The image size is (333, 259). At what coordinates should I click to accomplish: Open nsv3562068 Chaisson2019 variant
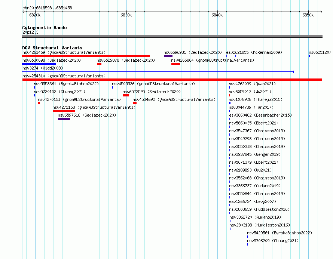tap(257, 178)
